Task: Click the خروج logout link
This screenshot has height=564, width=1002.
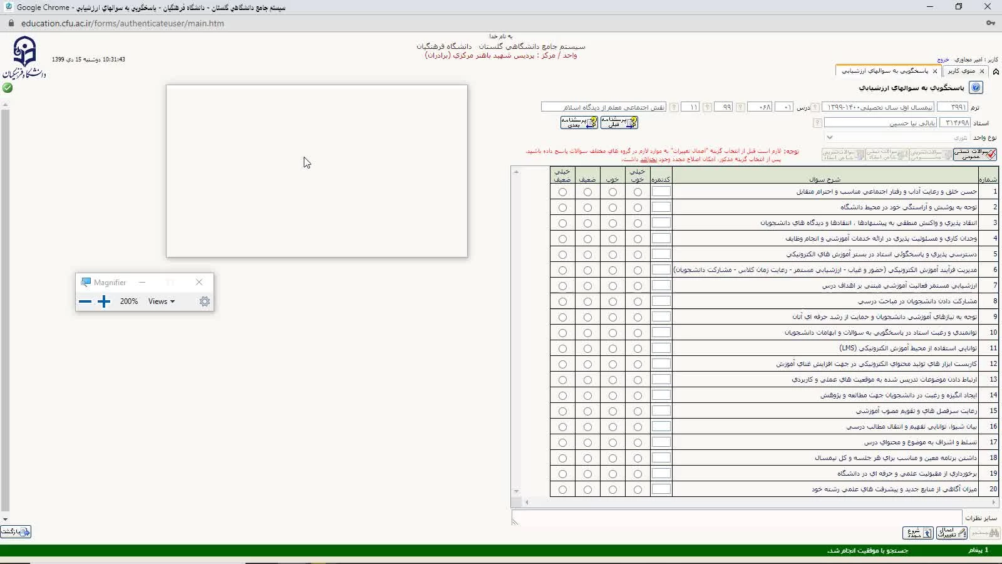Action: click(x=943, y=60)
